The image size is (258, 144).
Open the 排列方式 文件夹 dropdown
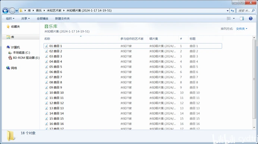(241, 29)
